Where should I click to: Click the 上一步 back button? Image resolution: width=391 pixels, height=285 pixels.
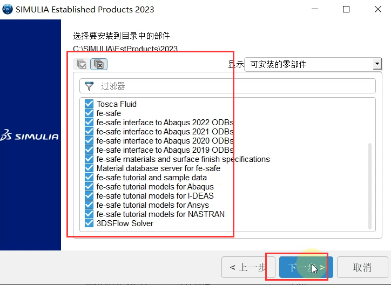coord(248,267)
